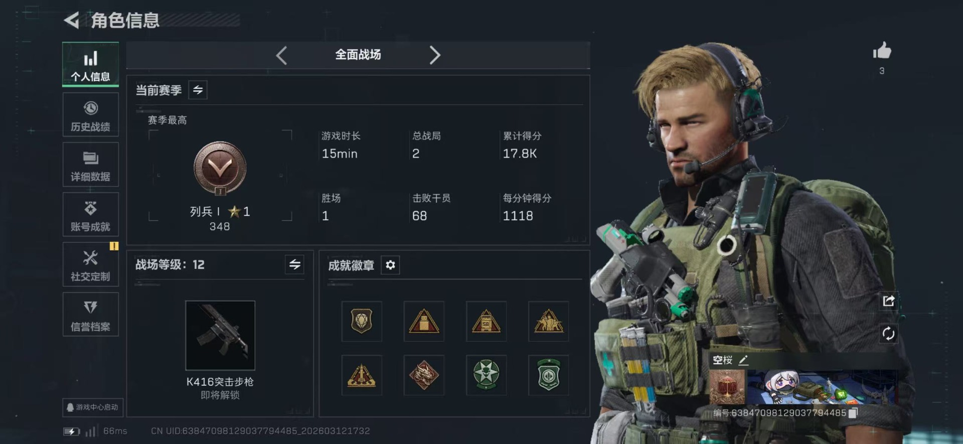
Task: Open the 信誉档案 reputation file
Action: (x=91, y=315)
